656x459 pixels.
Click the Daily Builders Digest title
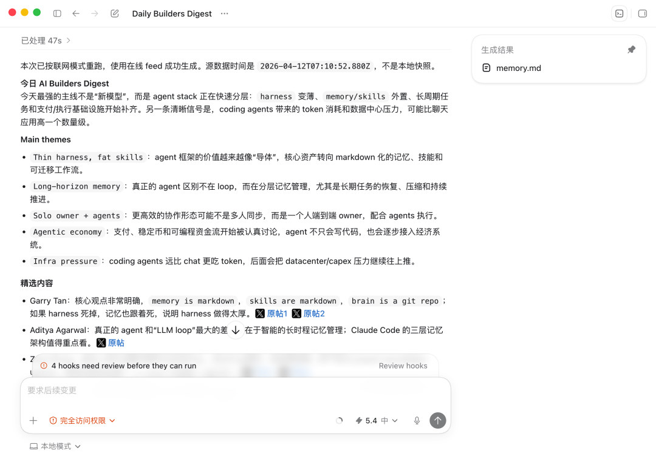[x=172, y=13]
